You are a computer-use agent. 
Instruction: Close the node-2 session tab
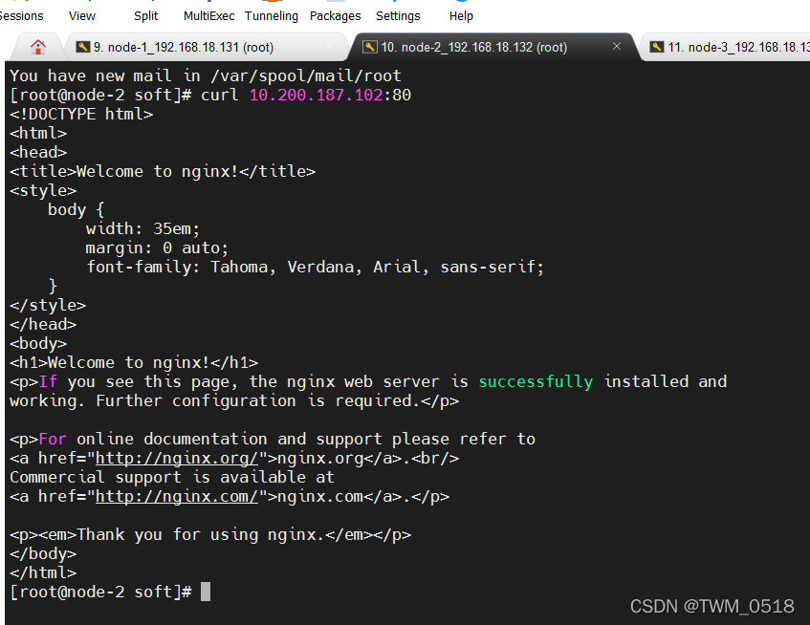tap(617, 46)
